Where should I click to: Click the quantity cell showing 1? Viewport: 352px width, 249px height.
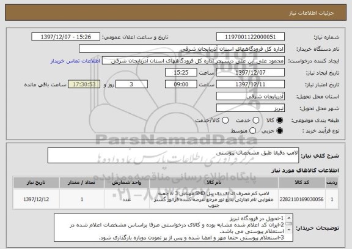(x=82, y=199)
